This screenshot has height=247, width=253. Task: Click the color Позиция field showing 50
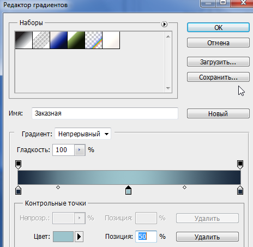146,237
